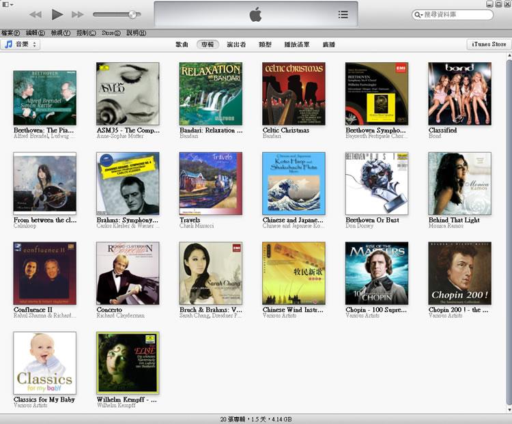The image size is (512, 424).
Task: Open the iTunes Store button
Action: pyautogui.click(x=489, y=44)
